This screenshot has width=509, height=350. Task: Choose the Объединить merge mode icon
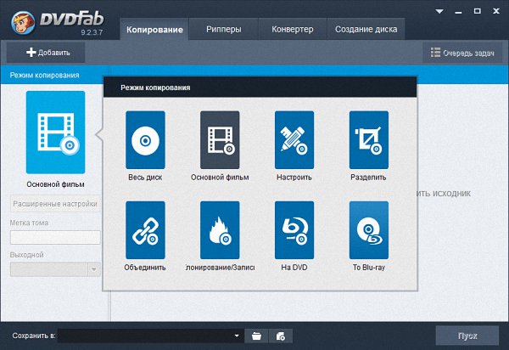click(145, 230)
